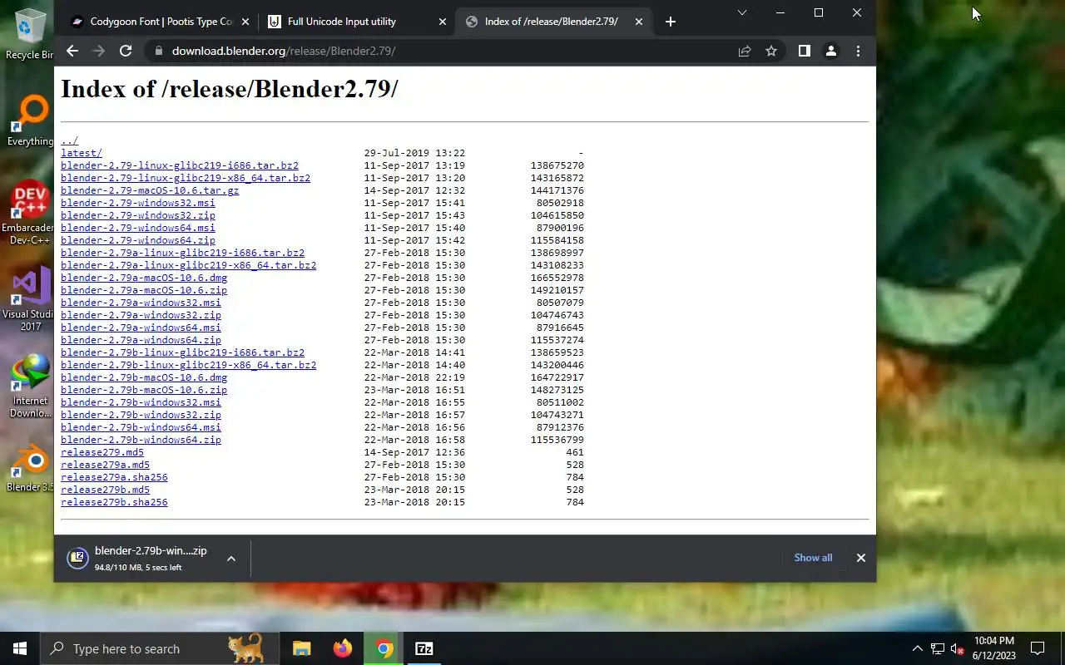Download blender-2.79b-macOS-10.6.dmg

point(144,377)
